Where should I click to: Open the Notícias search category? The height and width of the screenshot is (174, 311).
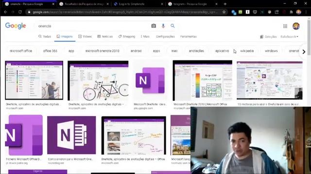(105, 37)
